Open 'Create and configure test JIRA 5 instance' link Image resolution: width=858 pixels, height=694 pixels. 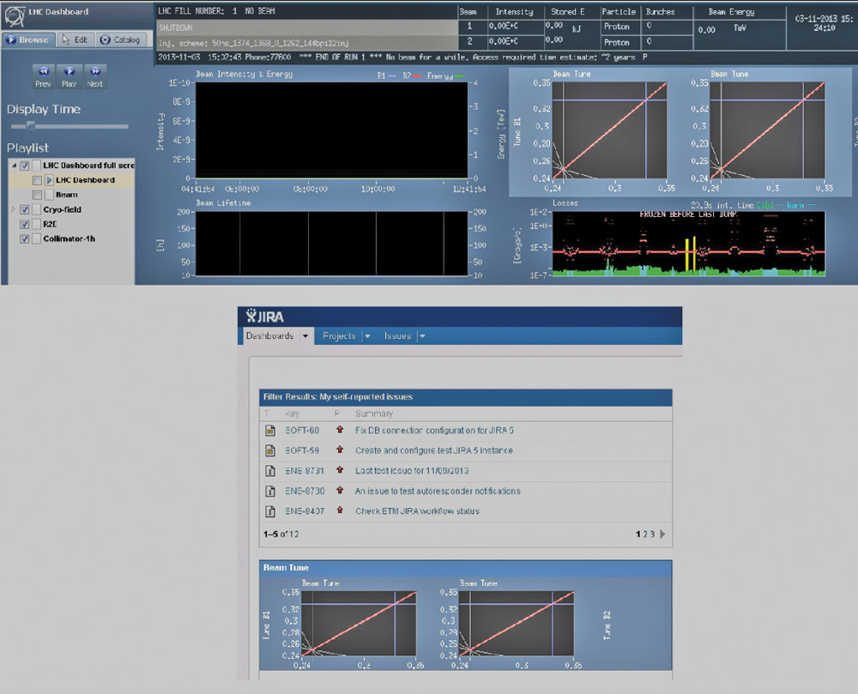(434, 450)
